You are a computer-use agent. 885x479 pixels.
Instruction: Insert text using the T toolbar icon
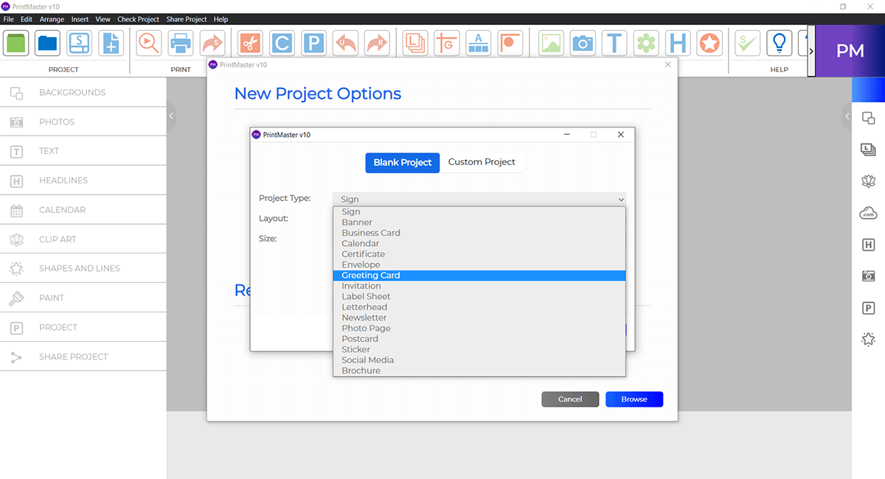point(614,43)
